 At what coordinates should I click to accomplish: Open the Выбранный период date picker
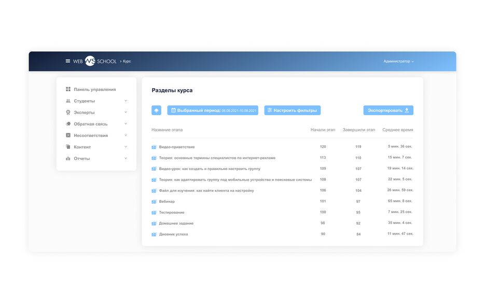pyautogui.click(x=213, y=111)
